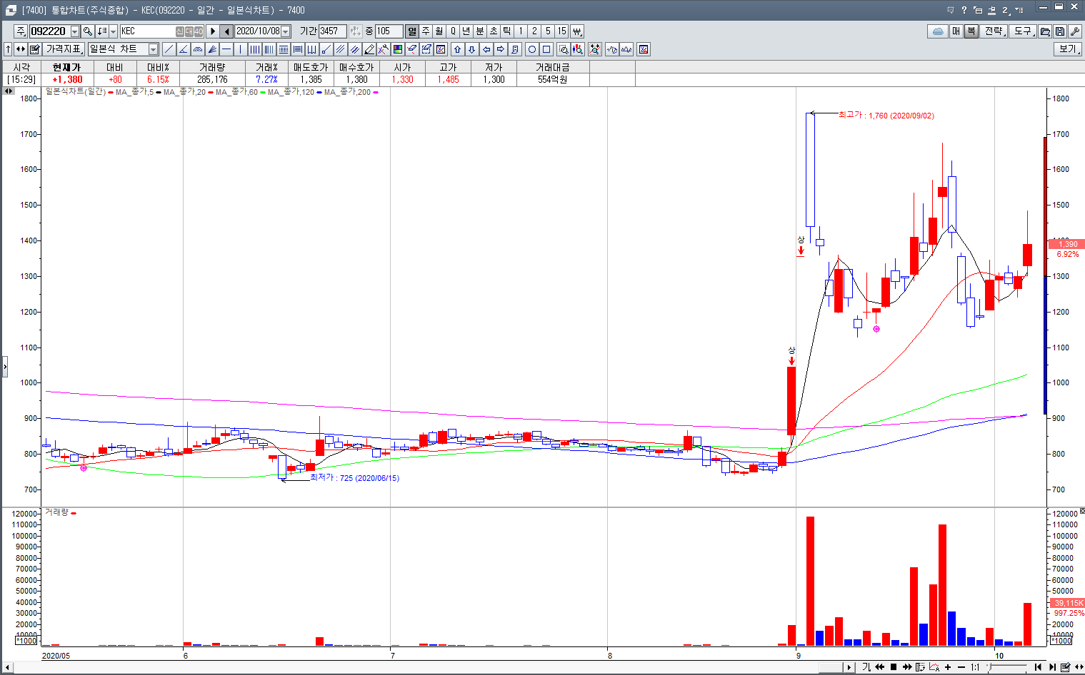Image resolution: width=1085 pixels, height=675 pixels.
Task: Select the Fibonacci arc tool
Action: 198,49
